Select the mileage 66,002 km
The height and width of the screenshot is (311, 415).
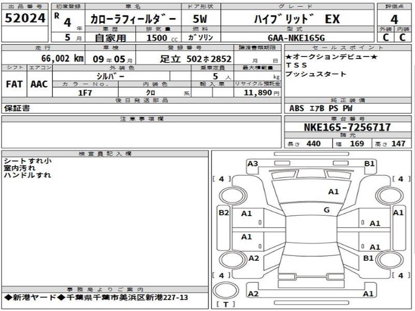tap(62, 59)
